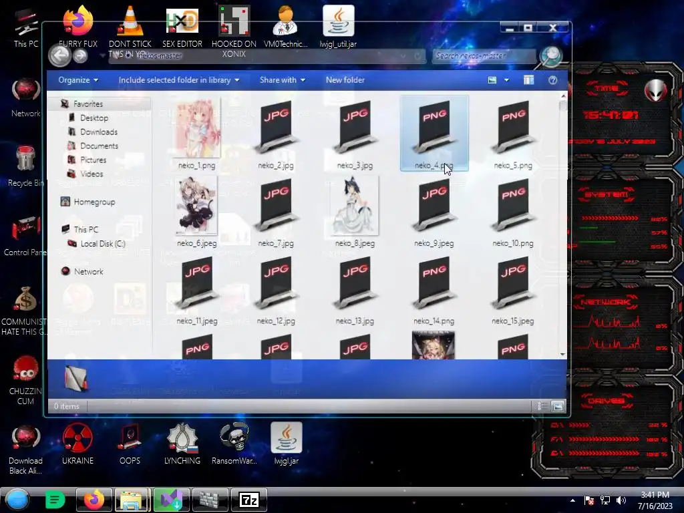The image size is (684, 513).
Task: Click the neko_8.jpeg thumbnail
Action: tap(354, 206)
